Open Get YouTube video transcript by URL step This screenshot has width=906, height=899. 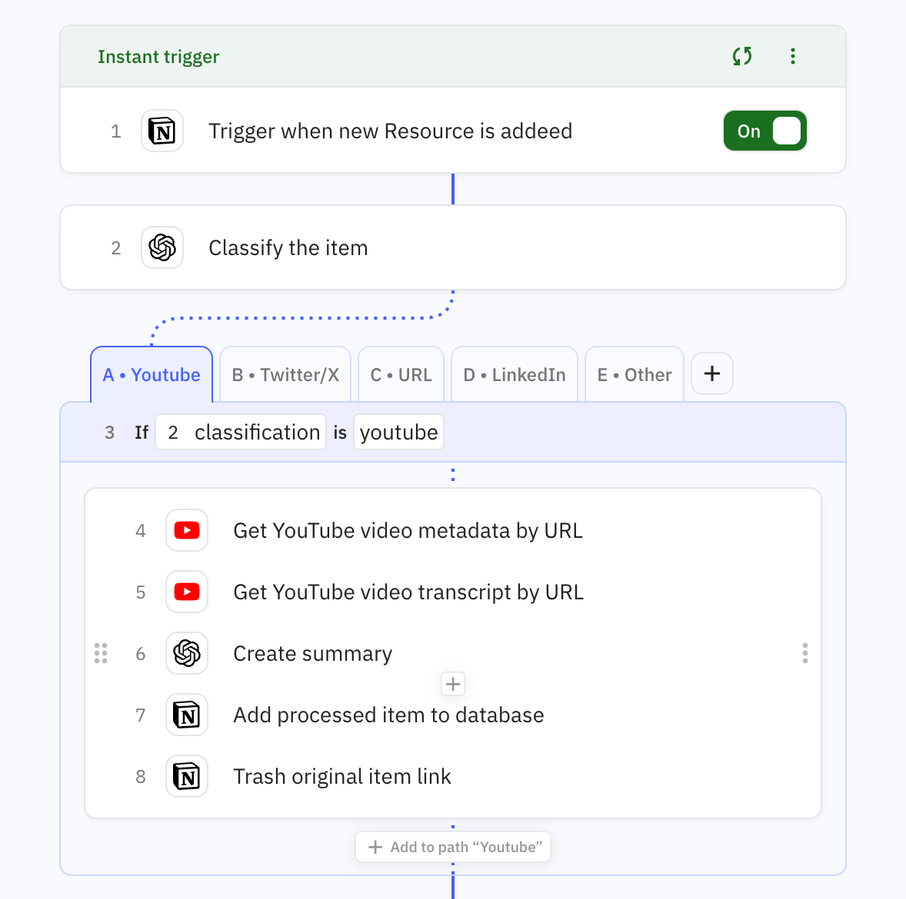tap(453, 592)
